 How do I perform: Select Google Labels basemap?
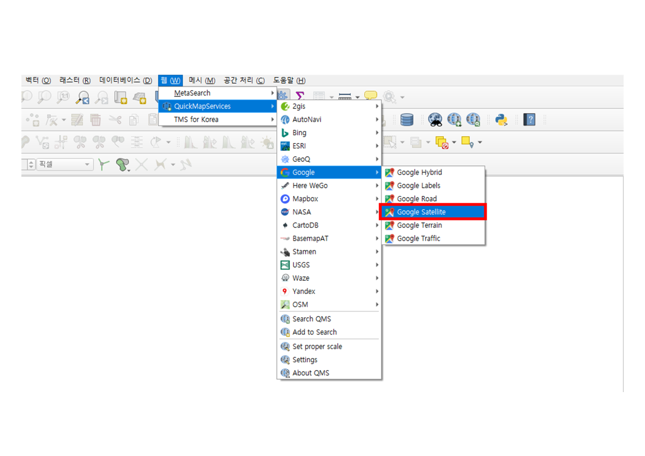[x=434, y=186]
